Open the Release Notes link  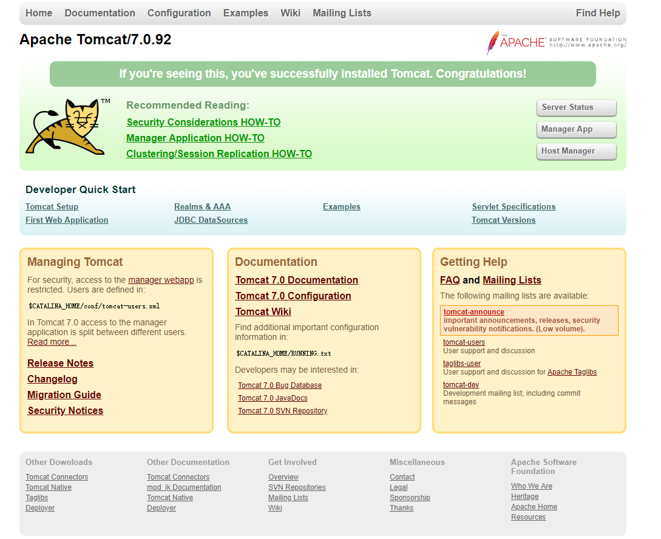60,363
